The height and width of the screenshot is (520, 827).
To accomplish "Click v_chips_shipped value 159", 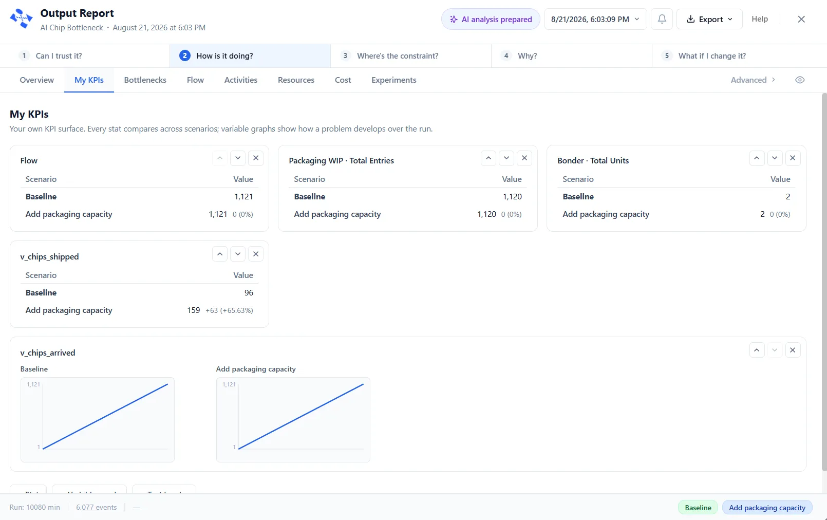I will pyautogui.click(x=193, y=310).
